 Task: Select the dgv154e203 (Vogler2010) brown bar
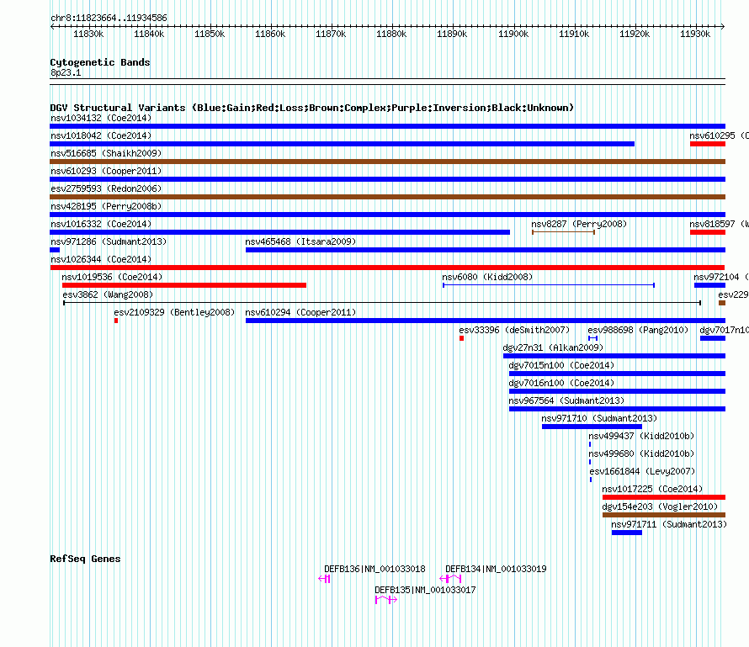tap(664, 515)
